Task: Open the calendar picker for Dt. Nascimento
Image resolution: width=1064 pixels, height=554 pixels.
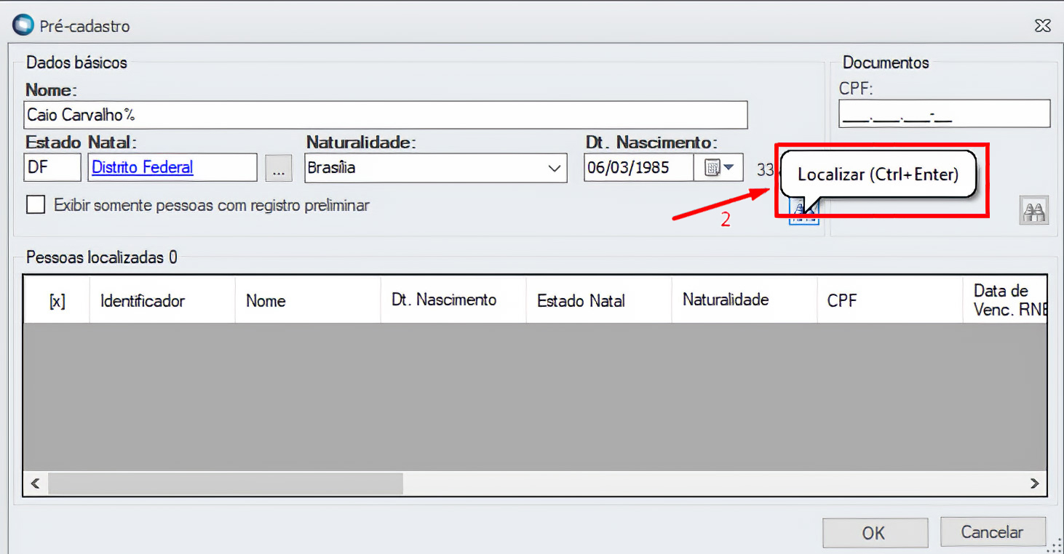Action: click(x=718, y=168)
